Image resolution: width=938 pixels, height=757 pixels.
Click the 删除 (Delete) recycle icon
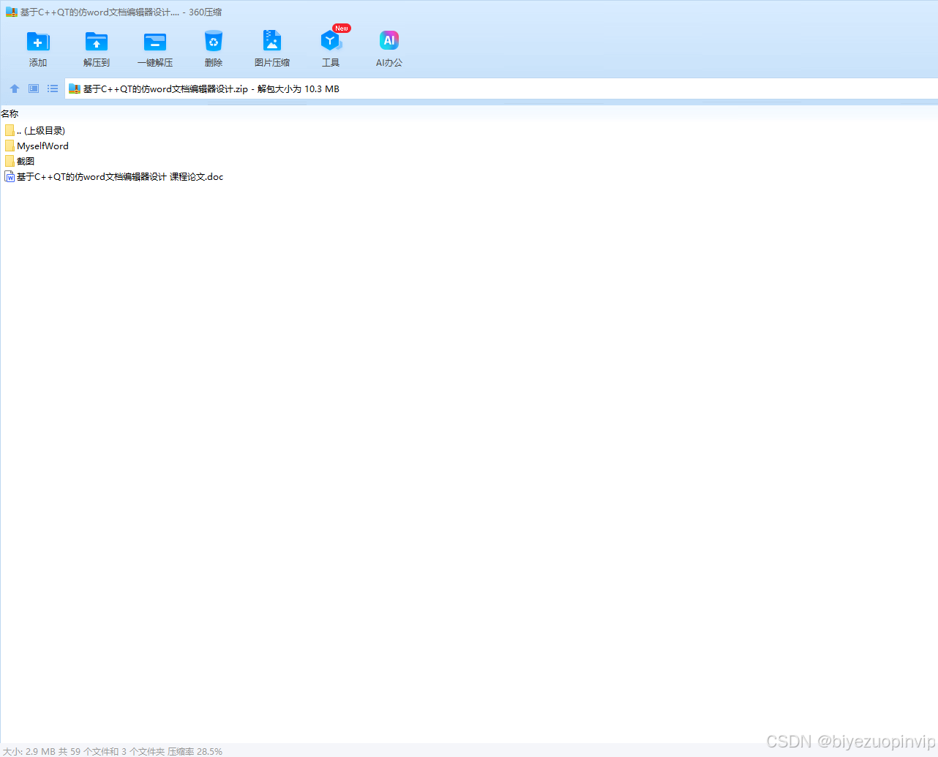point(214,42)
